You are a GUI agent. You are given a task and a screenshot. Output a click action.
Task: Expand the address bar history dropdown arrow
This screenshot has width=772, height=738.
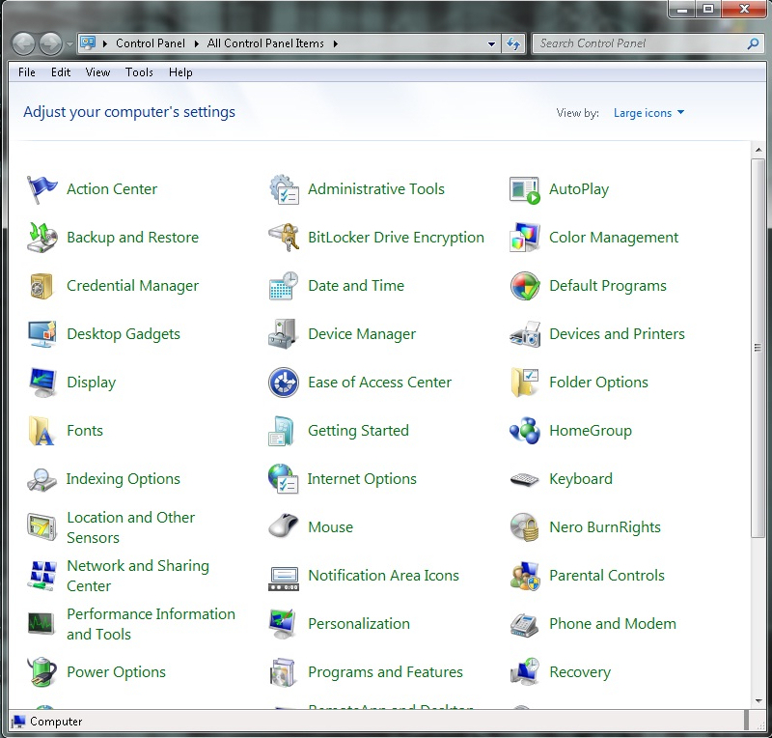click(x=491, y=43)
